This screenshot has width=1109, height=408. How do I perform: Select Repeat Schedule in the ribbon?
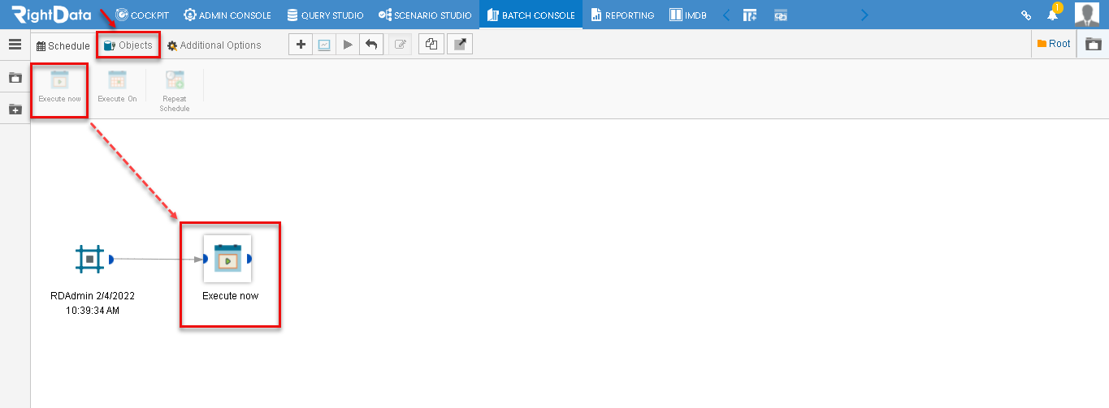click(175, 91)
